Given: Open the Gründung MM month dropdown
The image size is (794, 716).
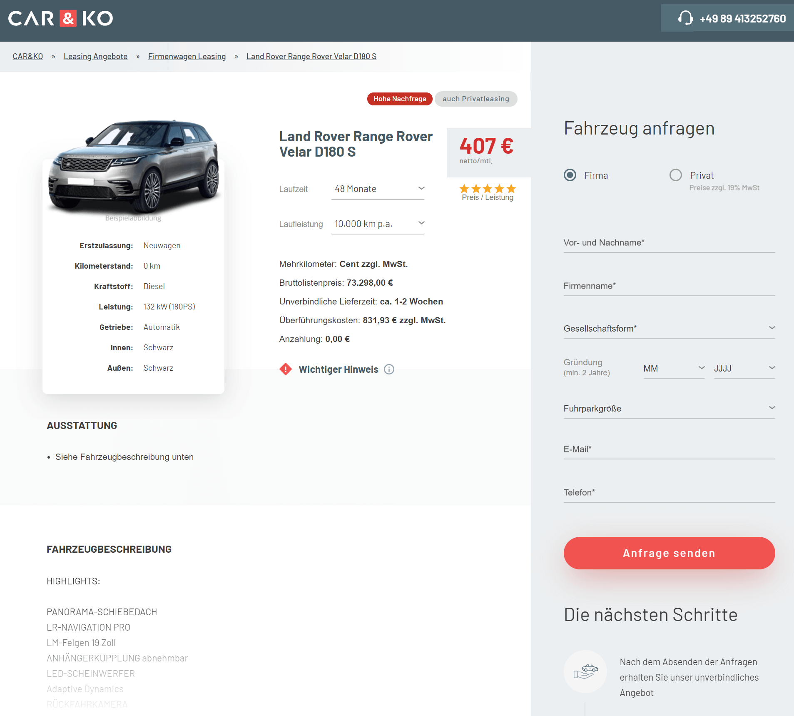Looking at the screenshot, I should (674, 369).
